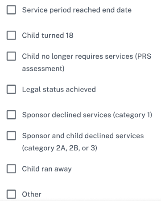Click the 'Legal status achieved' label text
The height and width of the screenshot is (204, 161).
[59, 89]
